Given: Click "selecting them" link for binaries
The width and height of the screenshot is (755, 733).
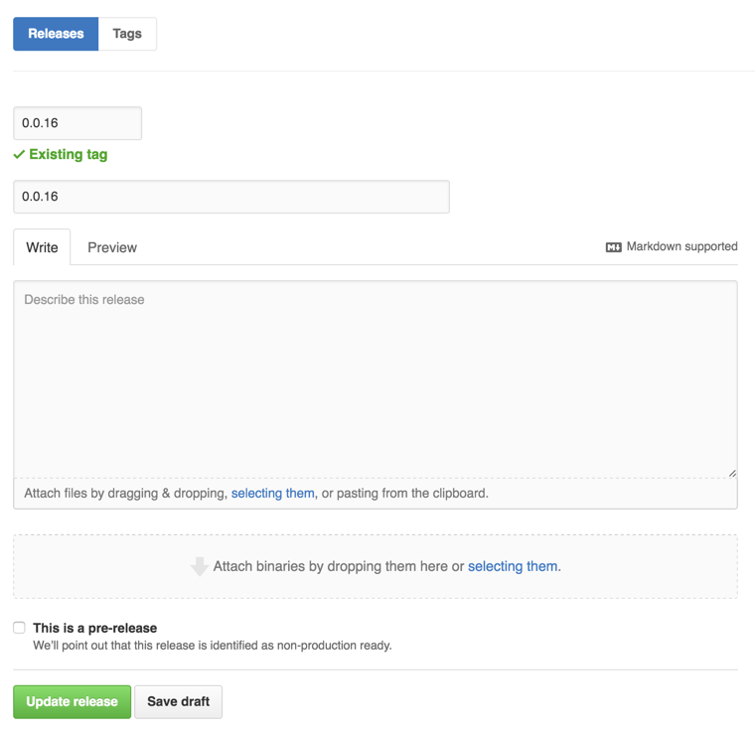Looking at the screenshot, I should point(513,566).
